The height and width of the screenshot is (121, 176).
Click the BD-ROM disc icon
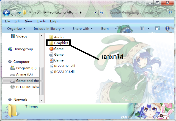click(x=12, y=87)
